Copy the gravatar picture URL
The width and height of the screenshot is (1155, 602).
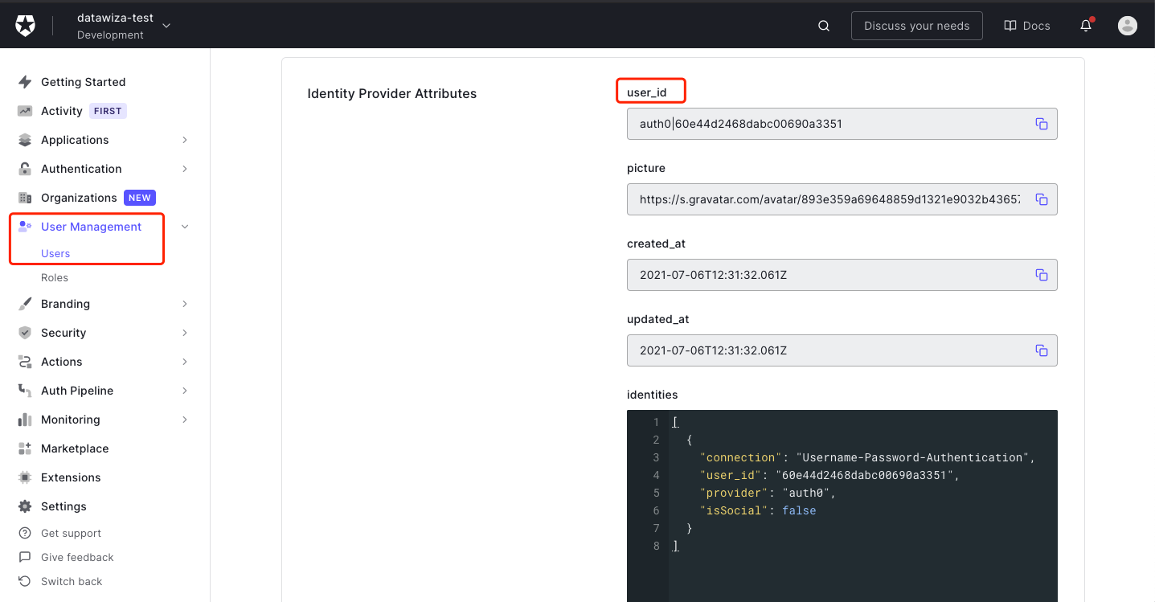[x=1042, y=199]
